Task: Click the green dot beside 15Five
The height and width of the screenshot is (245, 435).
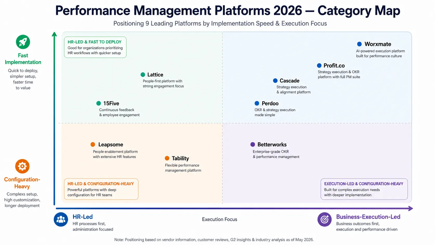Action: pyautogui.click(x=99, y=103)
